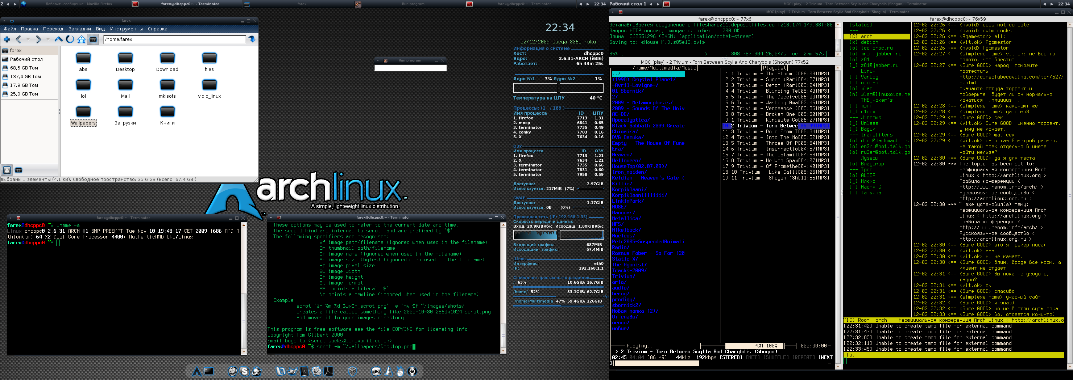Select the abs folder
The width and height of the screenshot is (1073, 380).
click(x=83, y=62)
